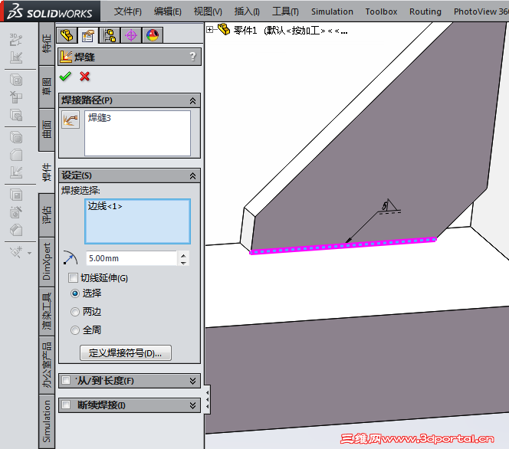The height and width of the screenshot is (449, 509).
Task: Click the 零件1 part icon in flyout tree
Action: tap(224, 30)
